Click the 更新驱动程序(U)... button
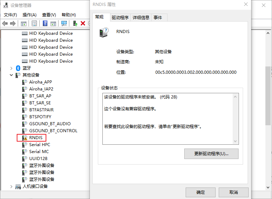 tap(211, 154)
